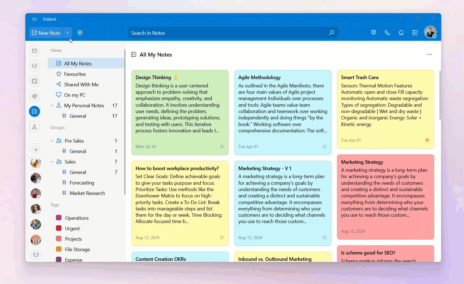This screenshot has height=284, width=464.
Task: Open the contacts icon in left rail
Action: (x=34, y=127)
